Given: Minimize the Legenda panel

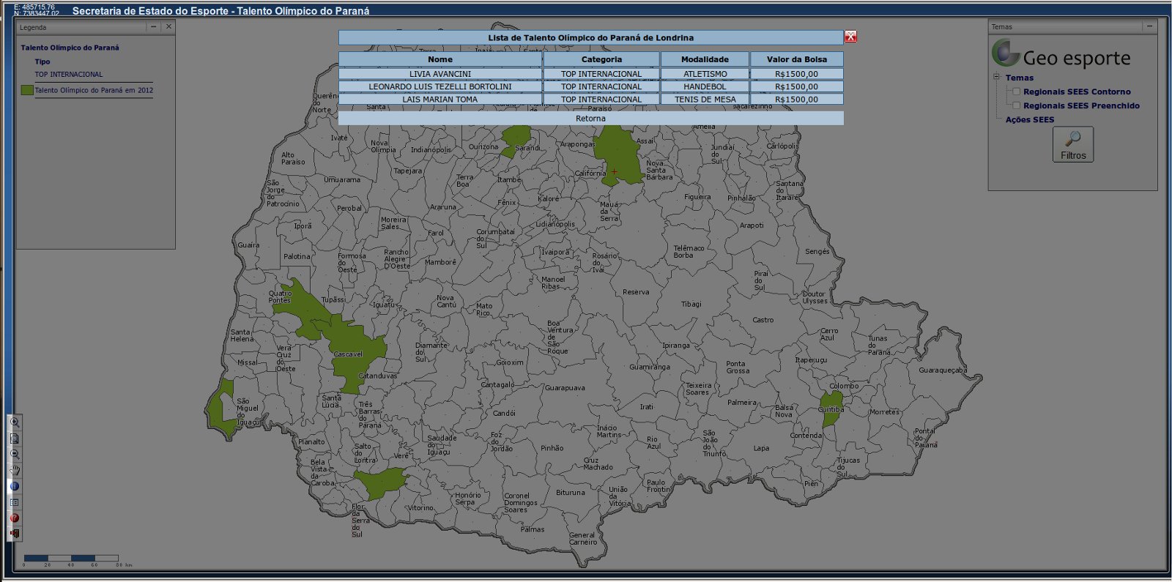Looking at the screenshot, I should 153,26.
